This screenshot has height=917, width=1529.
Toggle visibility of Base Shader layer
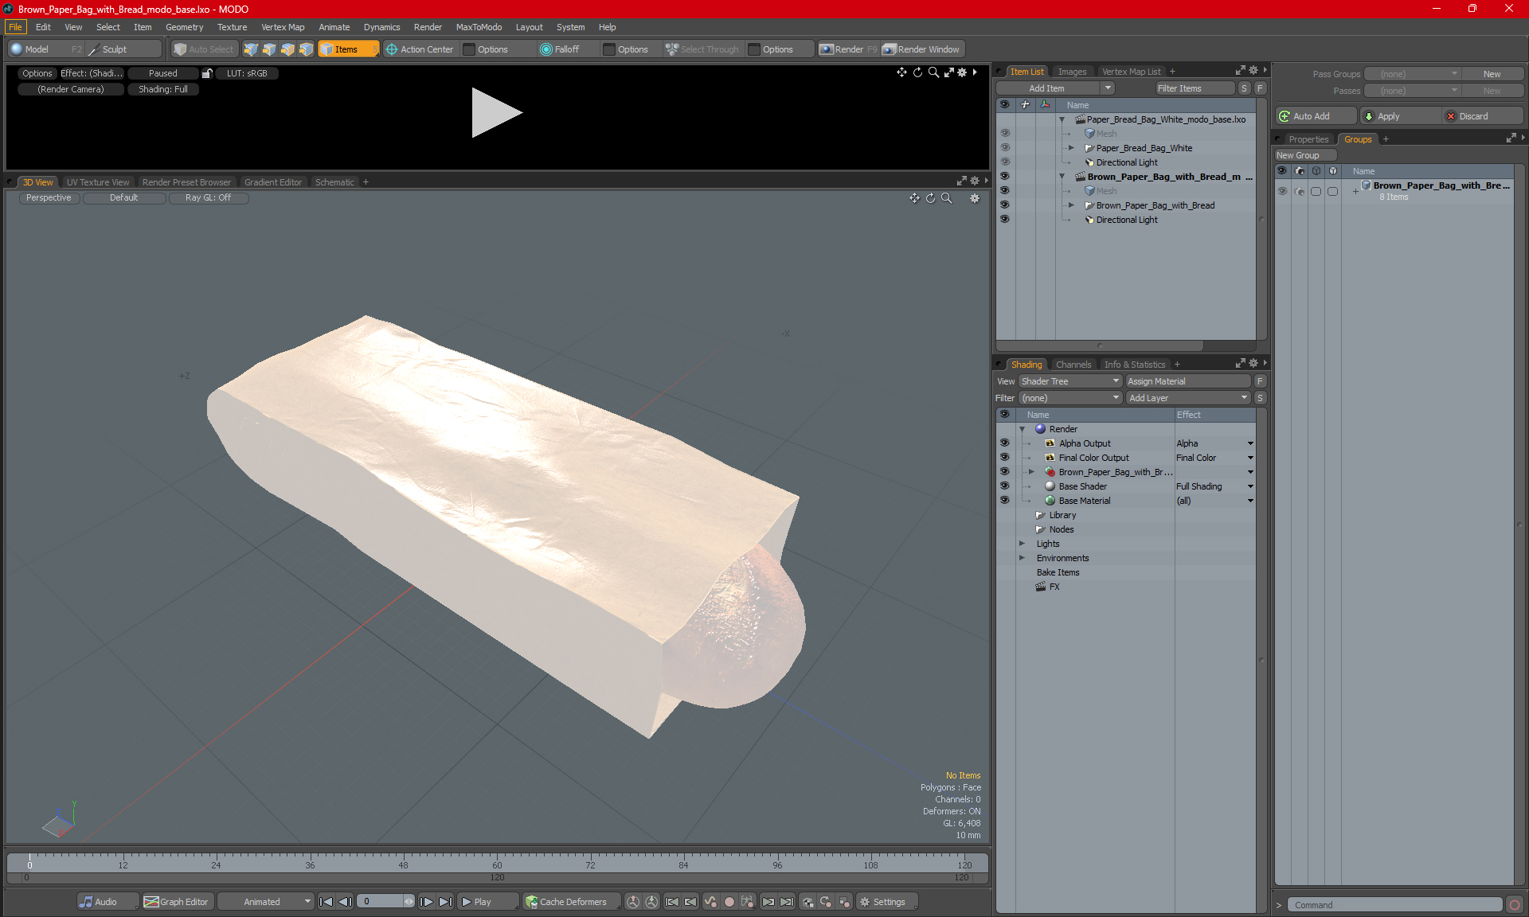click(x=1004, y=486)
